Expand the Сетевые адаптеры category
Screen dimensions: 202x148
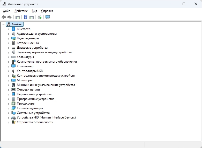pyautogui.click(x=8, y=108)
